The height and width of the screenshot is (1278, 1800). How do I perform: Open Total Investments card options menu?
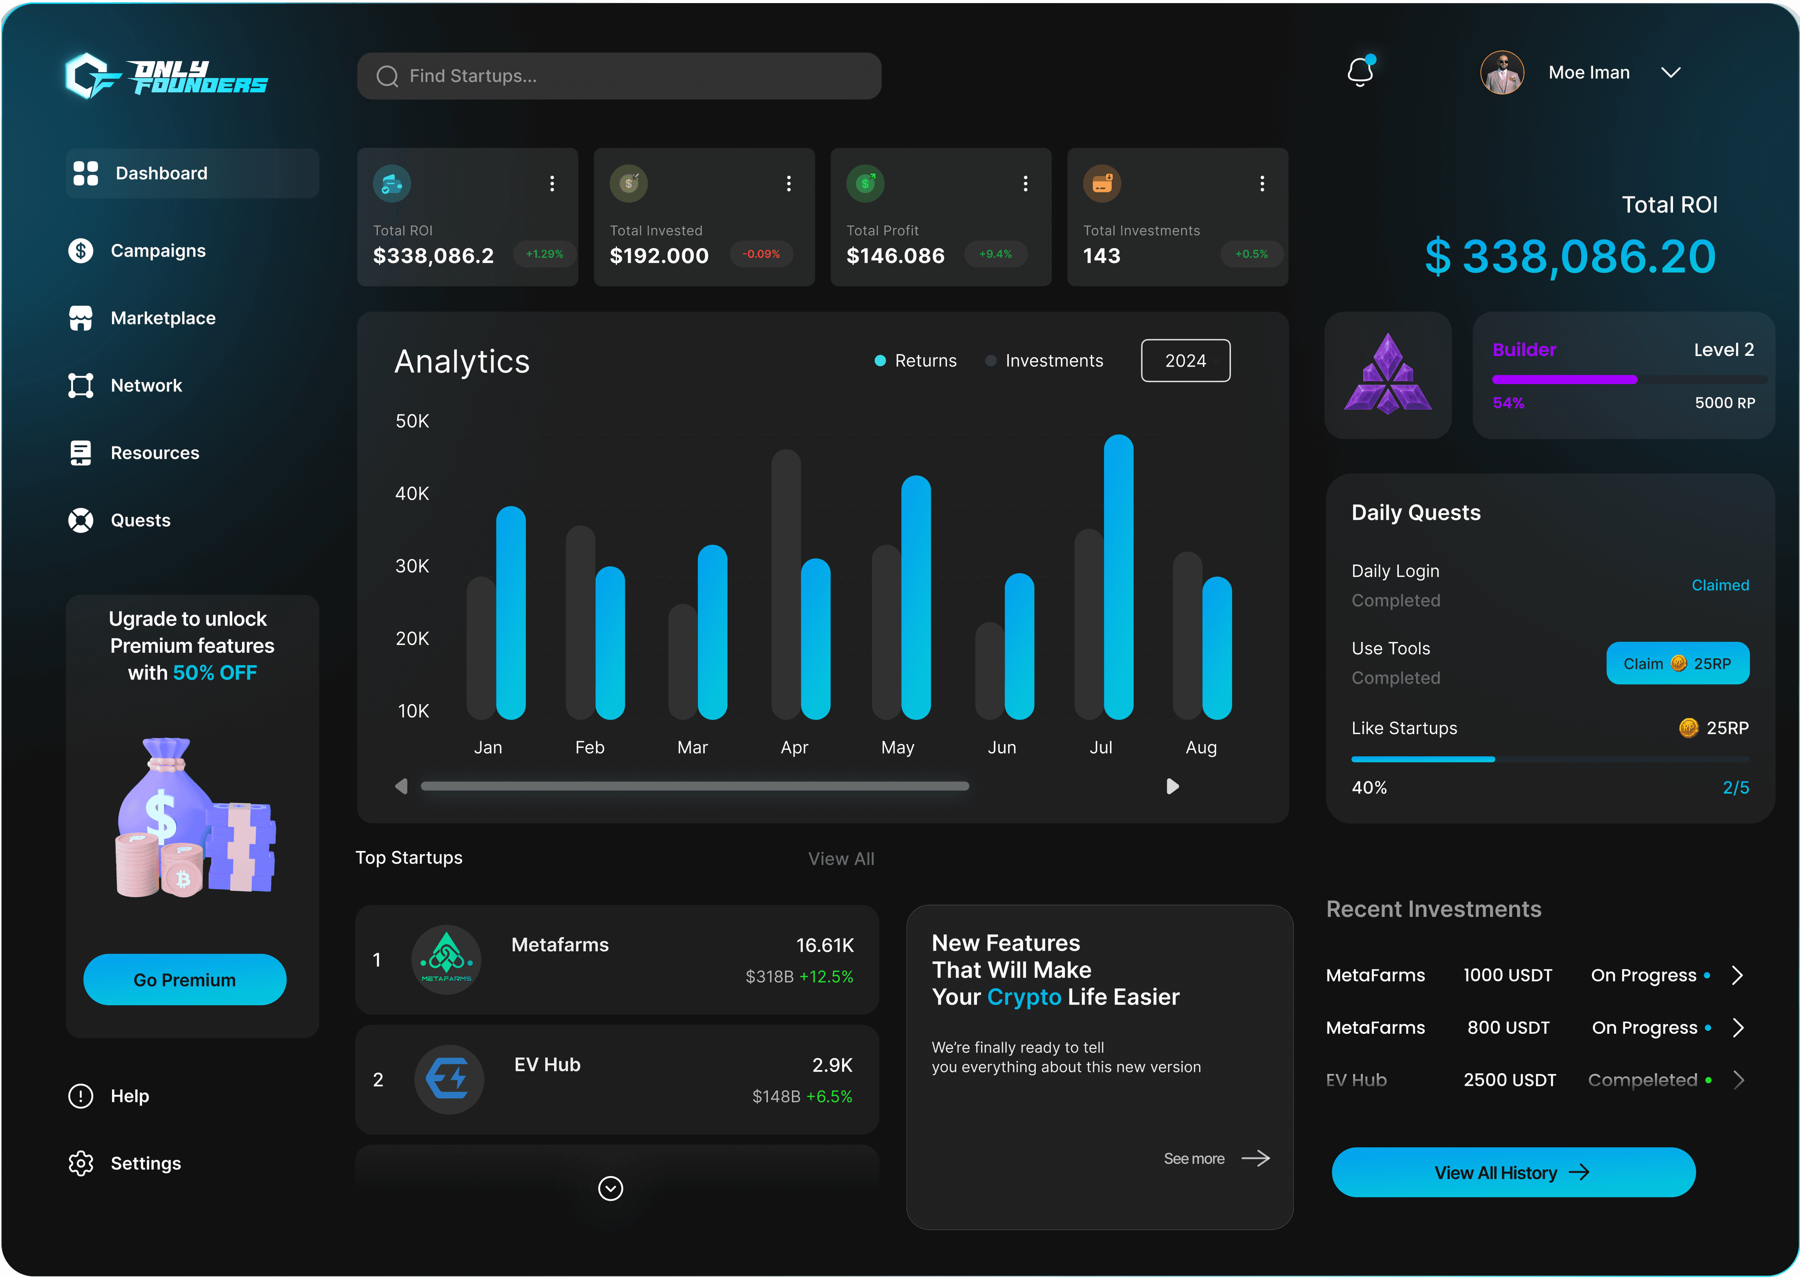[x=1262, y=183]
